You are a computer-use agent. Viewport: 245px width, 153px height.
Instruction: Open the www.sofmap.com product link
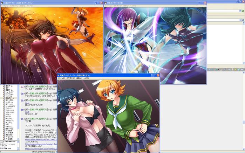coord(41,144)
